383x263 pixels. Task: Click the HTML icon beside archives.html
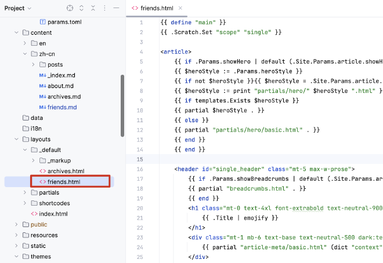(x=42, y=171)
